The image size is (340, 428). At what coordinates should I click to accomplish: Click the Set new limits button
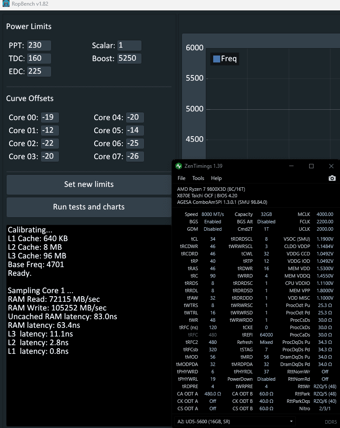[x=89, y=184]
